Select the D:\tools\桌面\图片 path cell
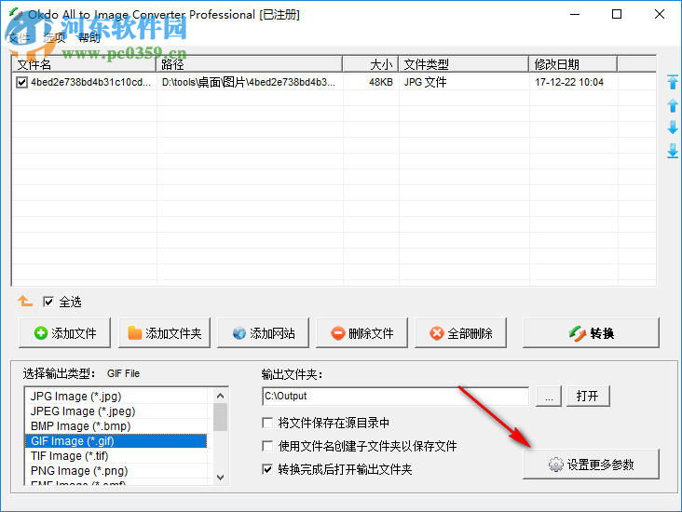The image size is (682, 512). click(x=249, y=82)
